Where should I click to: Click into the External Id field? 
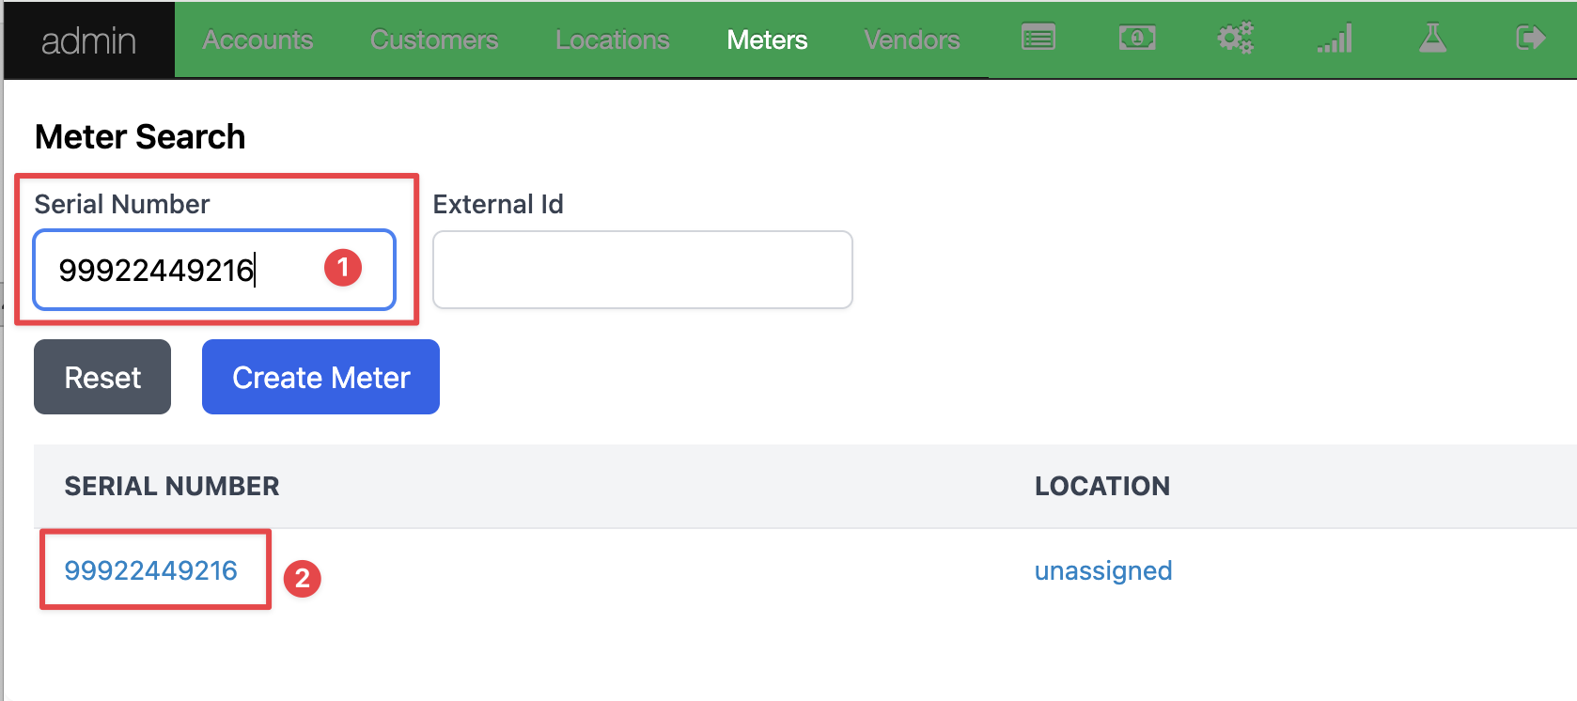tap(642, 270)
